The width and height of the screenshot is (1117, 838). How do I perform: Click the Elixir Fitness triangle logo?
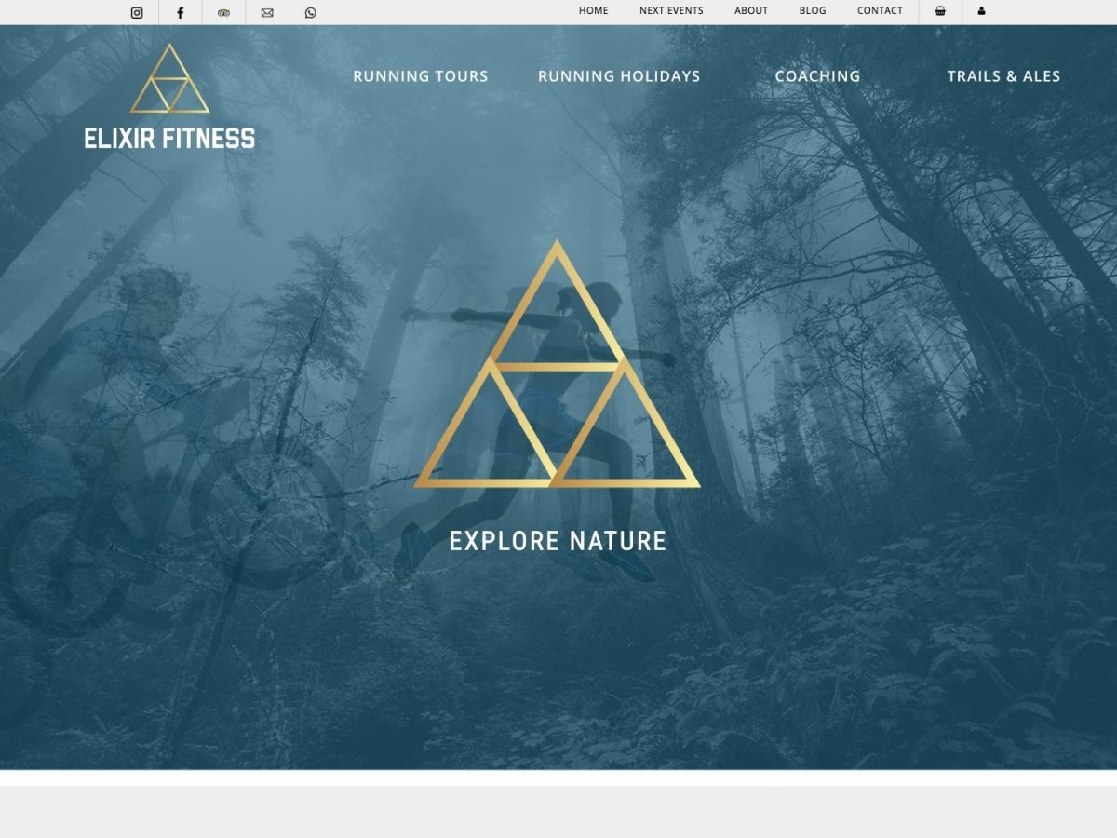point(169,78)
